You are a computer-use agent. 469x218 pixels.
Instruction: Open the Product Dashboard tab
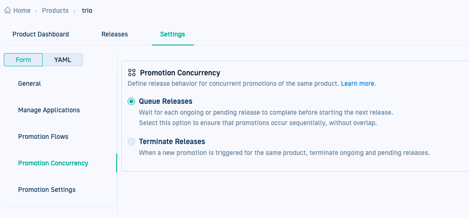pos(41,34)
